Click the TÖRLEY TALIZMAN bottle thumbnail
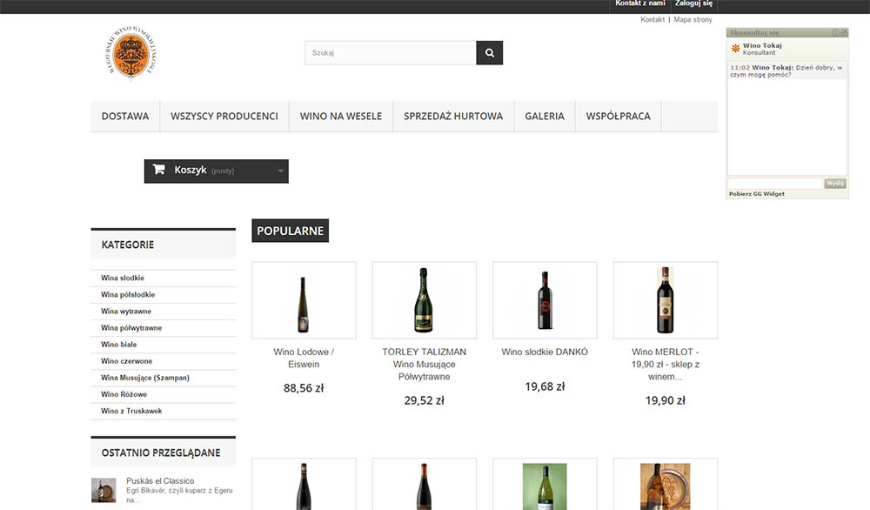Image resolution: width=870 pixels, height=510 pixels. (424, 299)
